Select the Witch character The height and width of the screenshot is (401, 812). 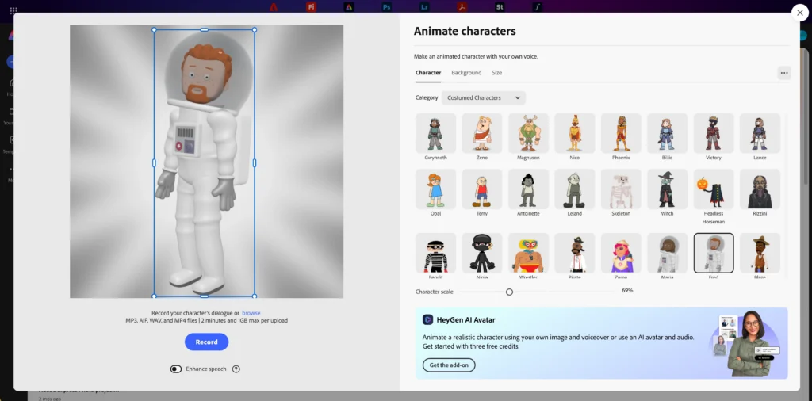(667, 189)
